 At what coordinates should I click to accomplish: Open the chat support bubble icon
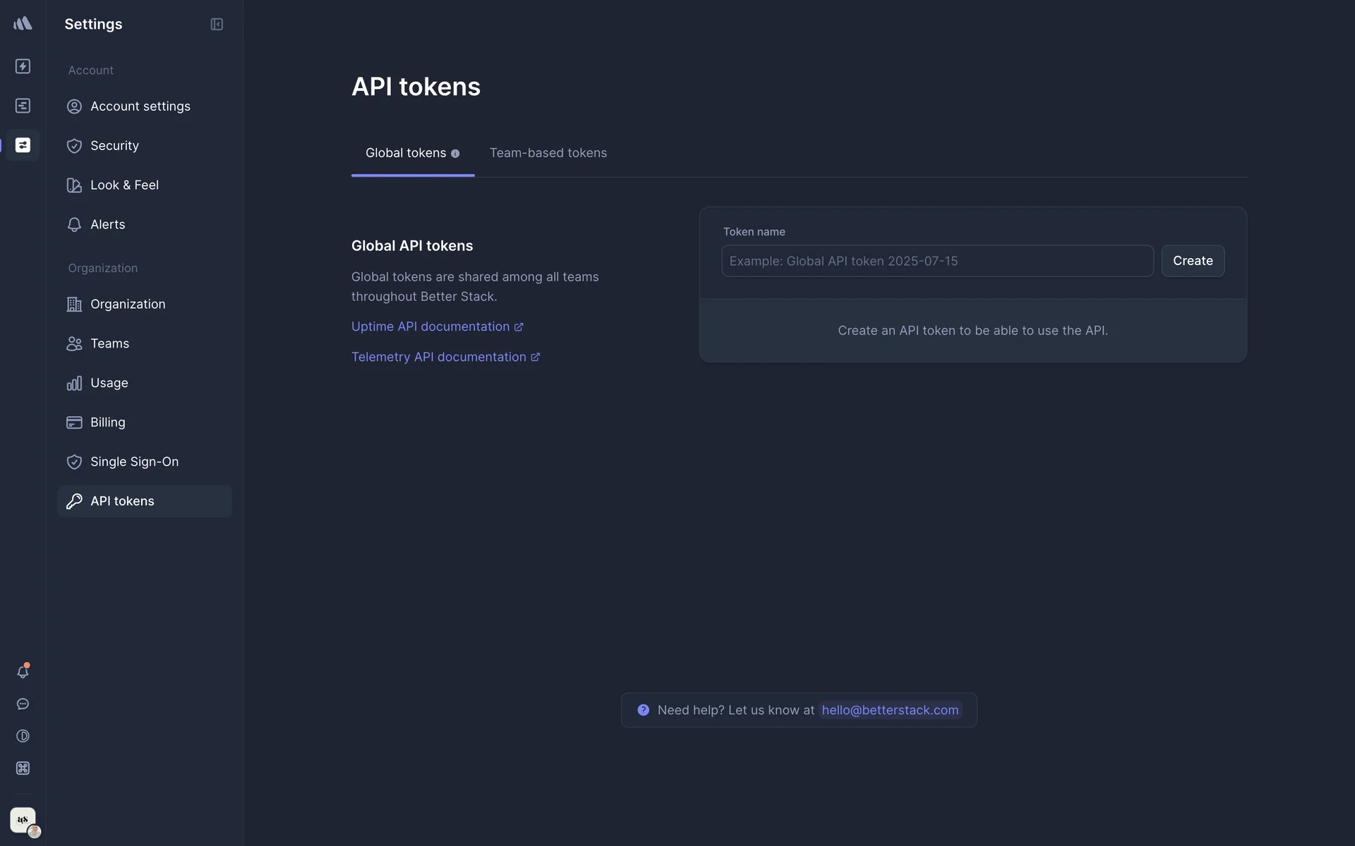(x=23, y=704)
